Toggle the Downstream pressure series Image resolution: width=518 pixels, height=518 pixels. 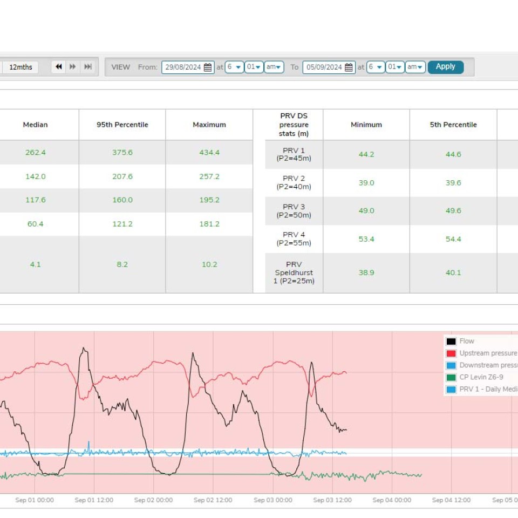click(483, 365)
